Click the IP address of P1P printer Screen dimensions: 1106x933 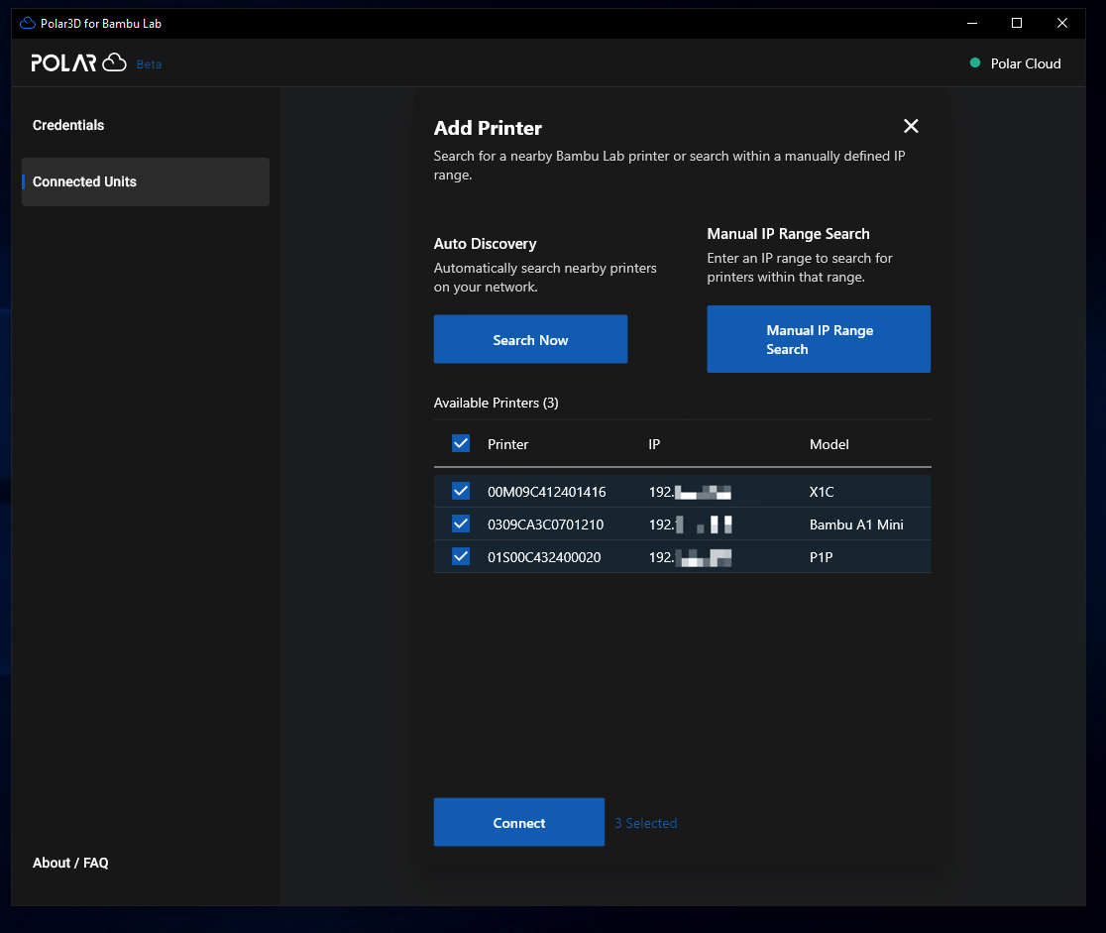690,557
